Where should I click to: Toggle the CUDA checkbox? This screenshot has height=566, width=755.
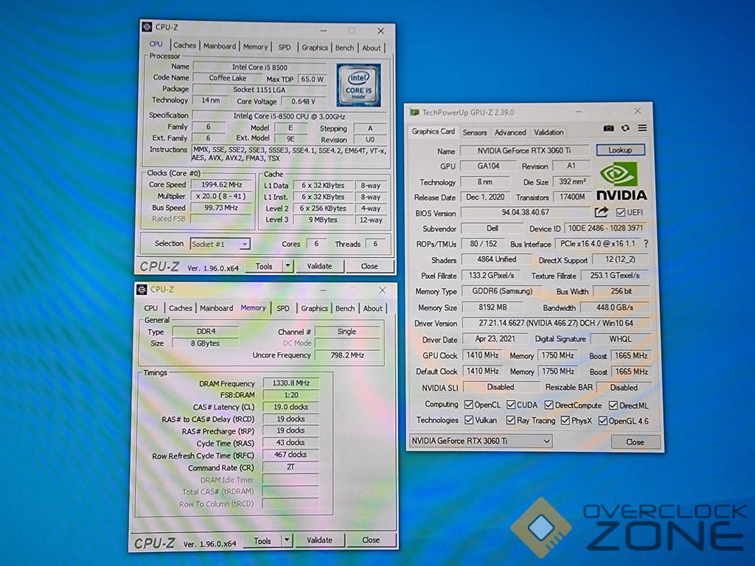tap(511, 405)
